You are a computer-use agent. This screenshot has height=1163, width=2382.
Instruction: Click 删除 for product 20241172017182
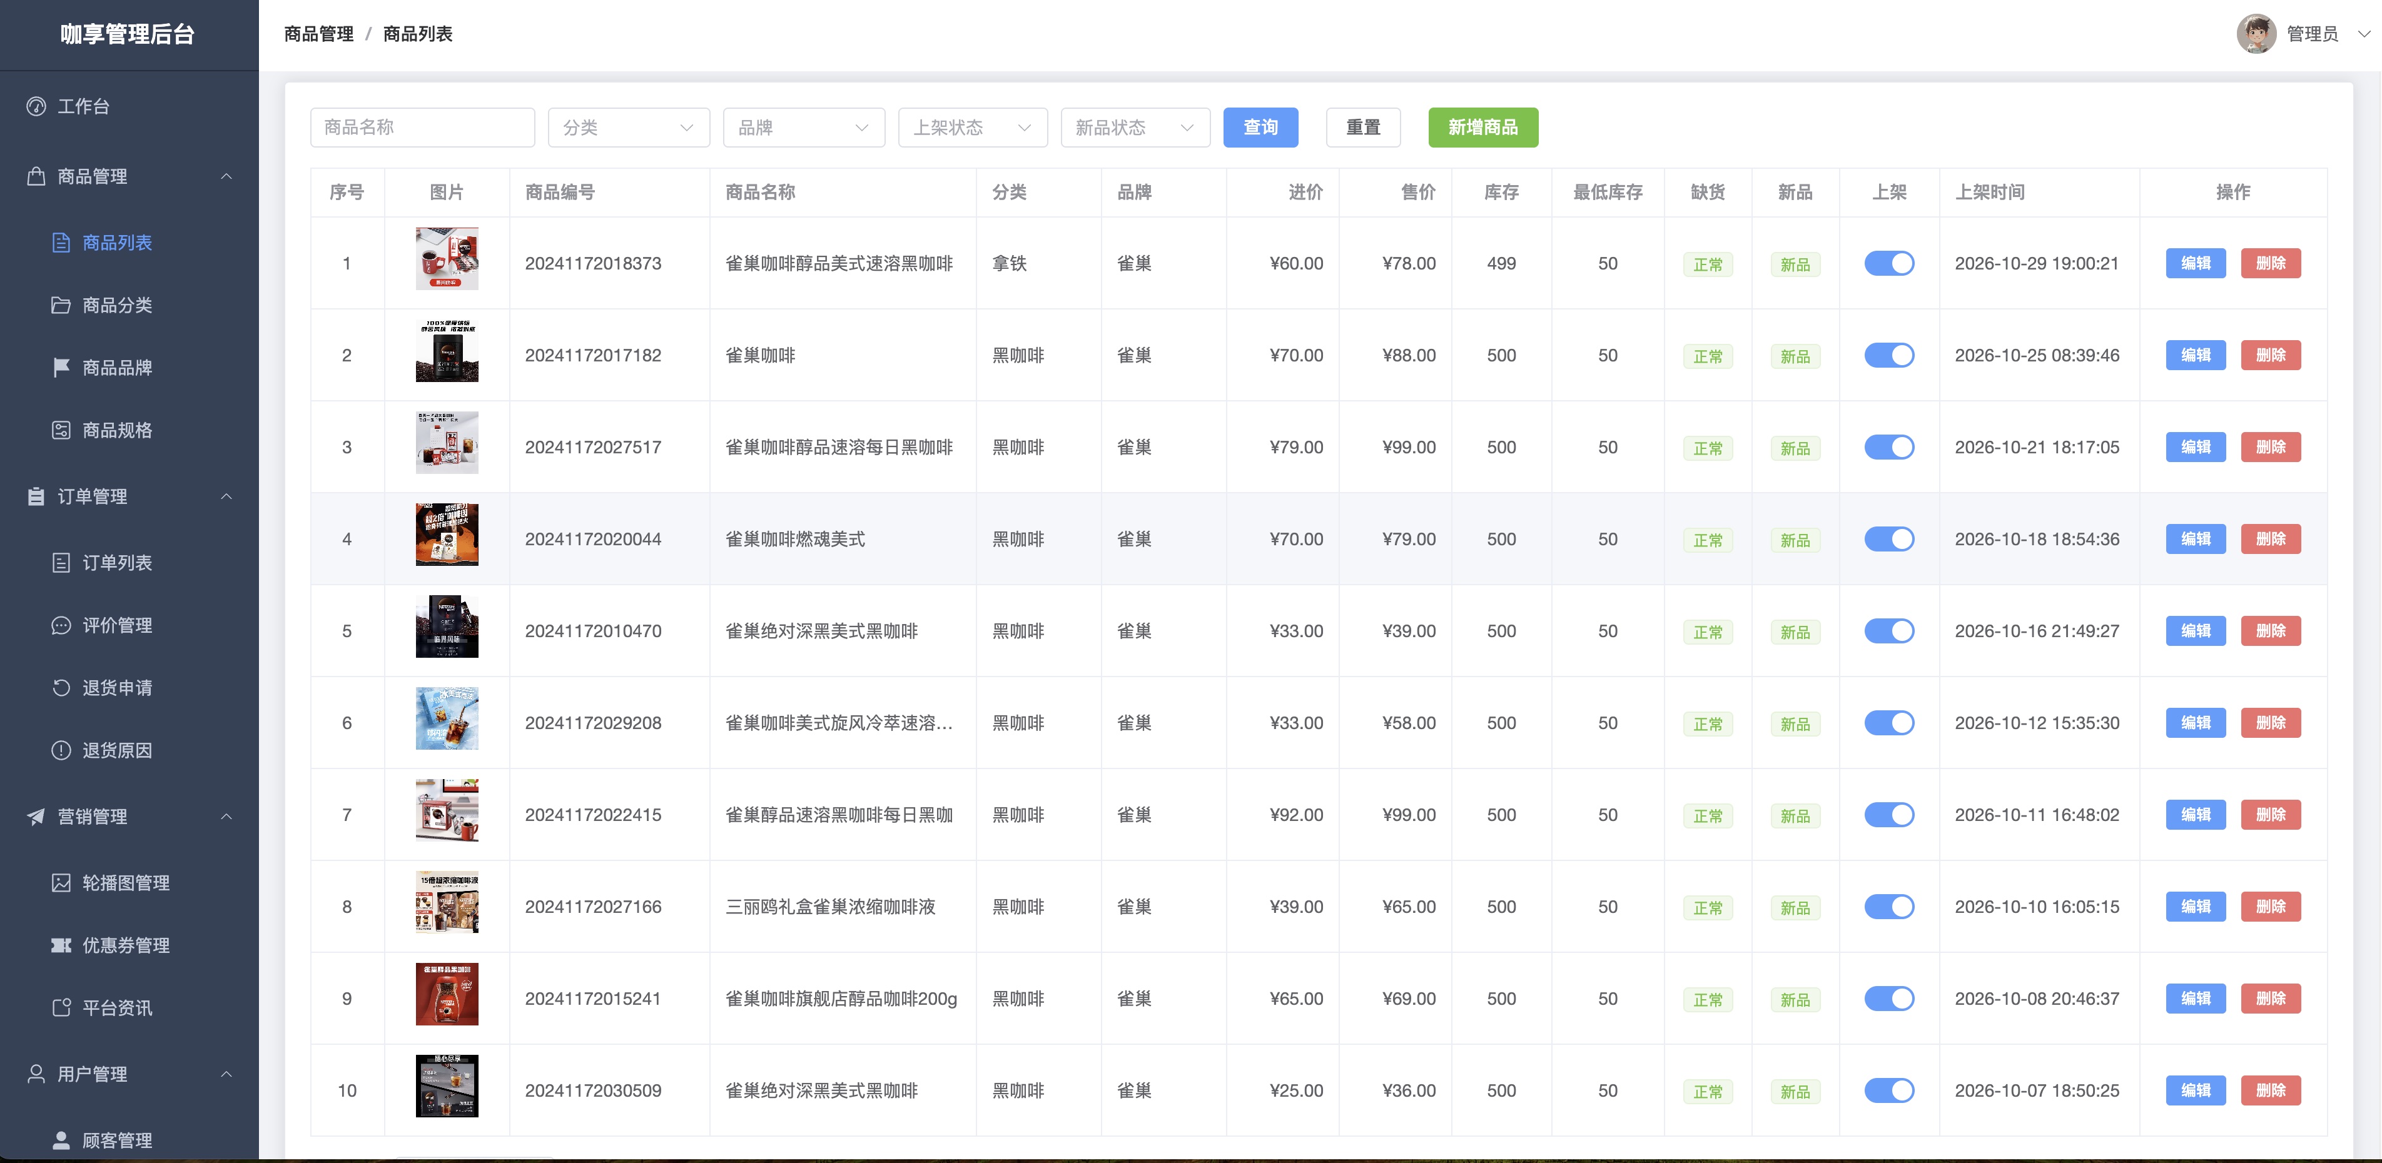[2271, 355]
